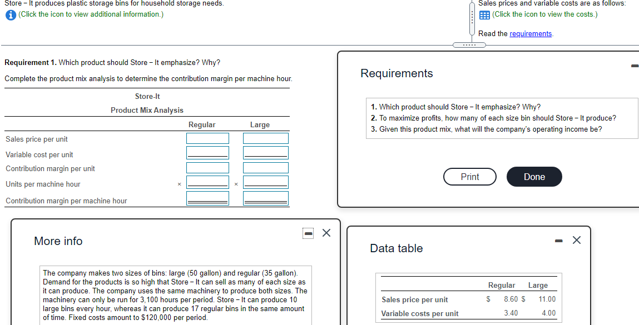
Task: Select Large sales price per unit field
Action: [x=266, y=138]
